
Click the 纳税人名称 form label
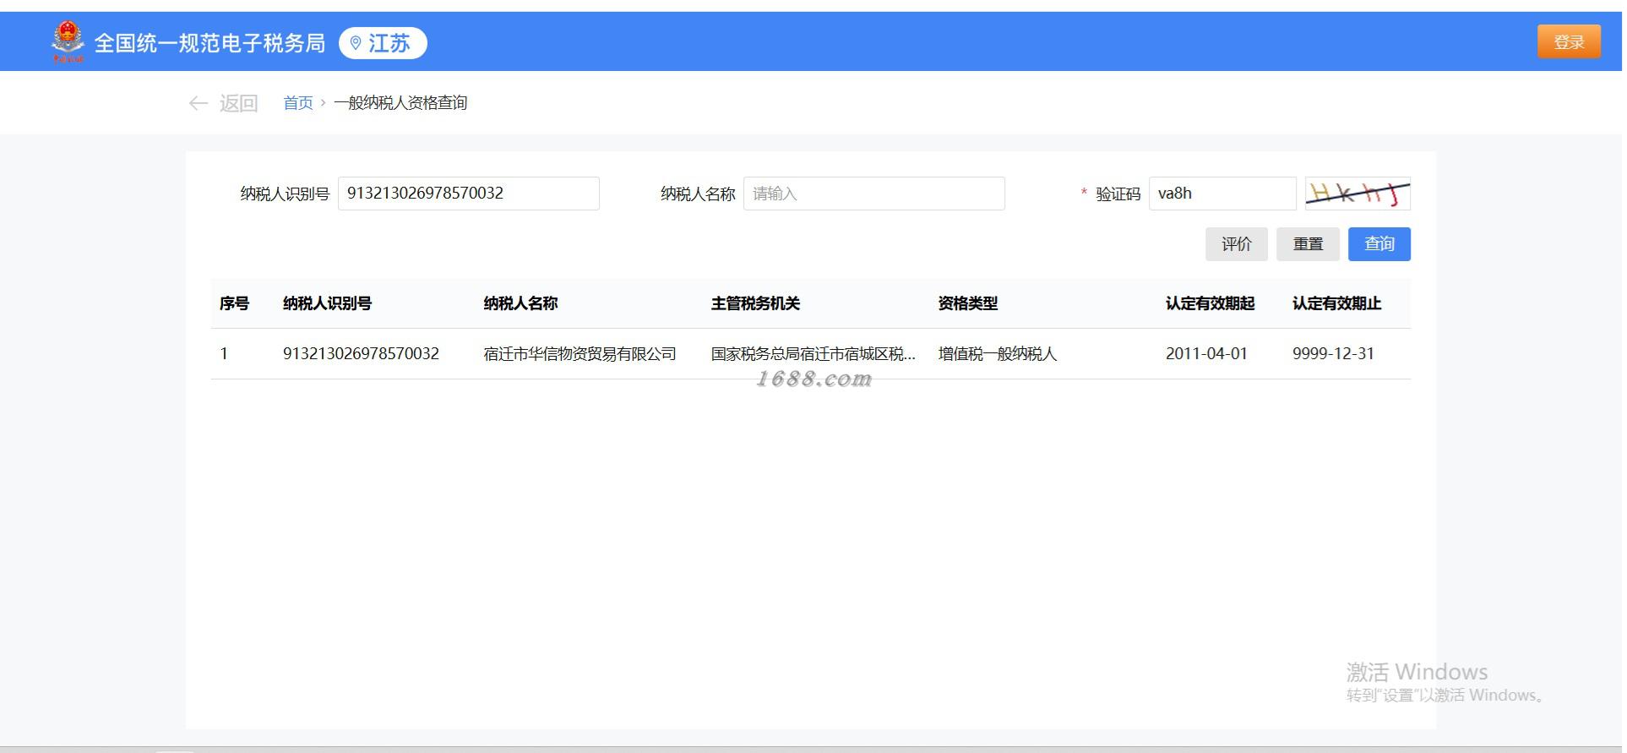point(698,194)
